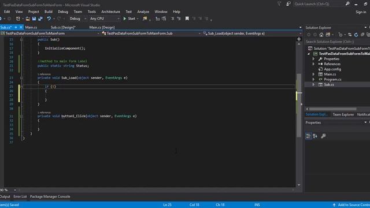Open the Help menu

(x=176, y=12)
